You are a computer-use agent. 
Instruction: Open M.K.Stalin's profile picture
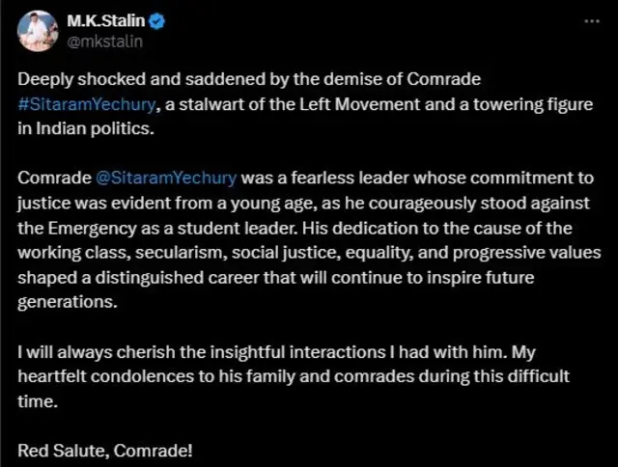(x=37, y=31)
